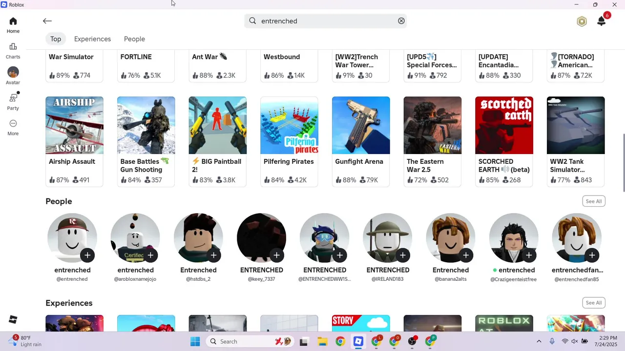Open the Home sidebar icon
This screenshot has width=625, height=351.
pyautogui.click(x=13, y=25)
